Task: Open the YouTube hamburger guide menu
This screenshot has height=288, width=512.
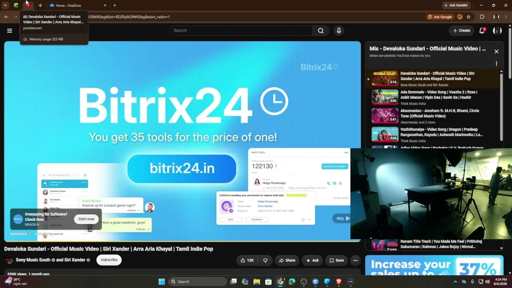Action: tap(10, 30)
